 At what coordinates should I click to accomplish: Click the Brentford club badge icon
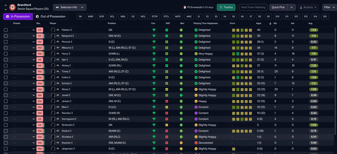(x=12, y=7)
